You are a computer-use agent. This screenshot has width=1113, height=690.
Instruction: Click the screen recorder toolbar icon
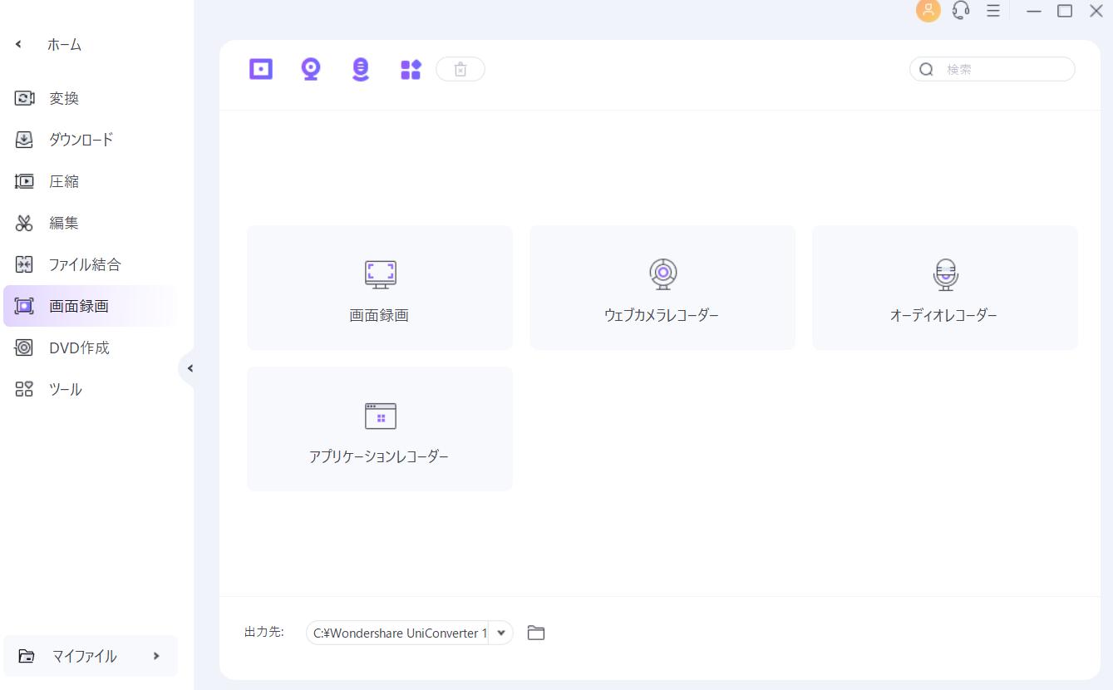pyautogui.click(x=261, y=69)
